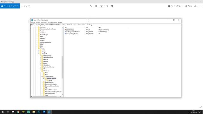Open the Görünüm menu

[x=44, y=22]
